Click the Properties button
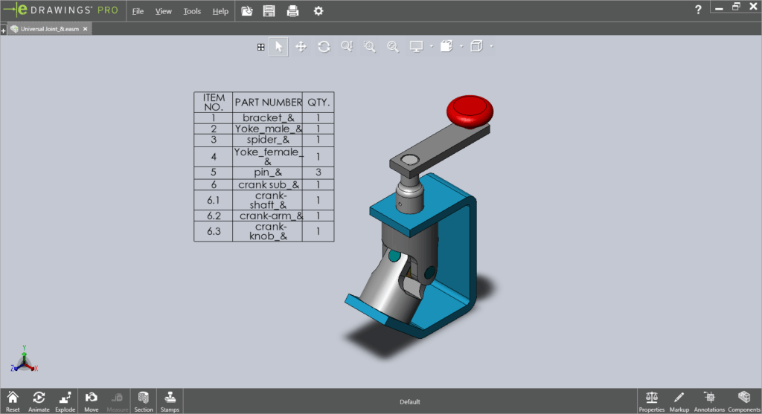Image resolution: width=762 pixels, height=414 pixels. [x=652, y=401]
